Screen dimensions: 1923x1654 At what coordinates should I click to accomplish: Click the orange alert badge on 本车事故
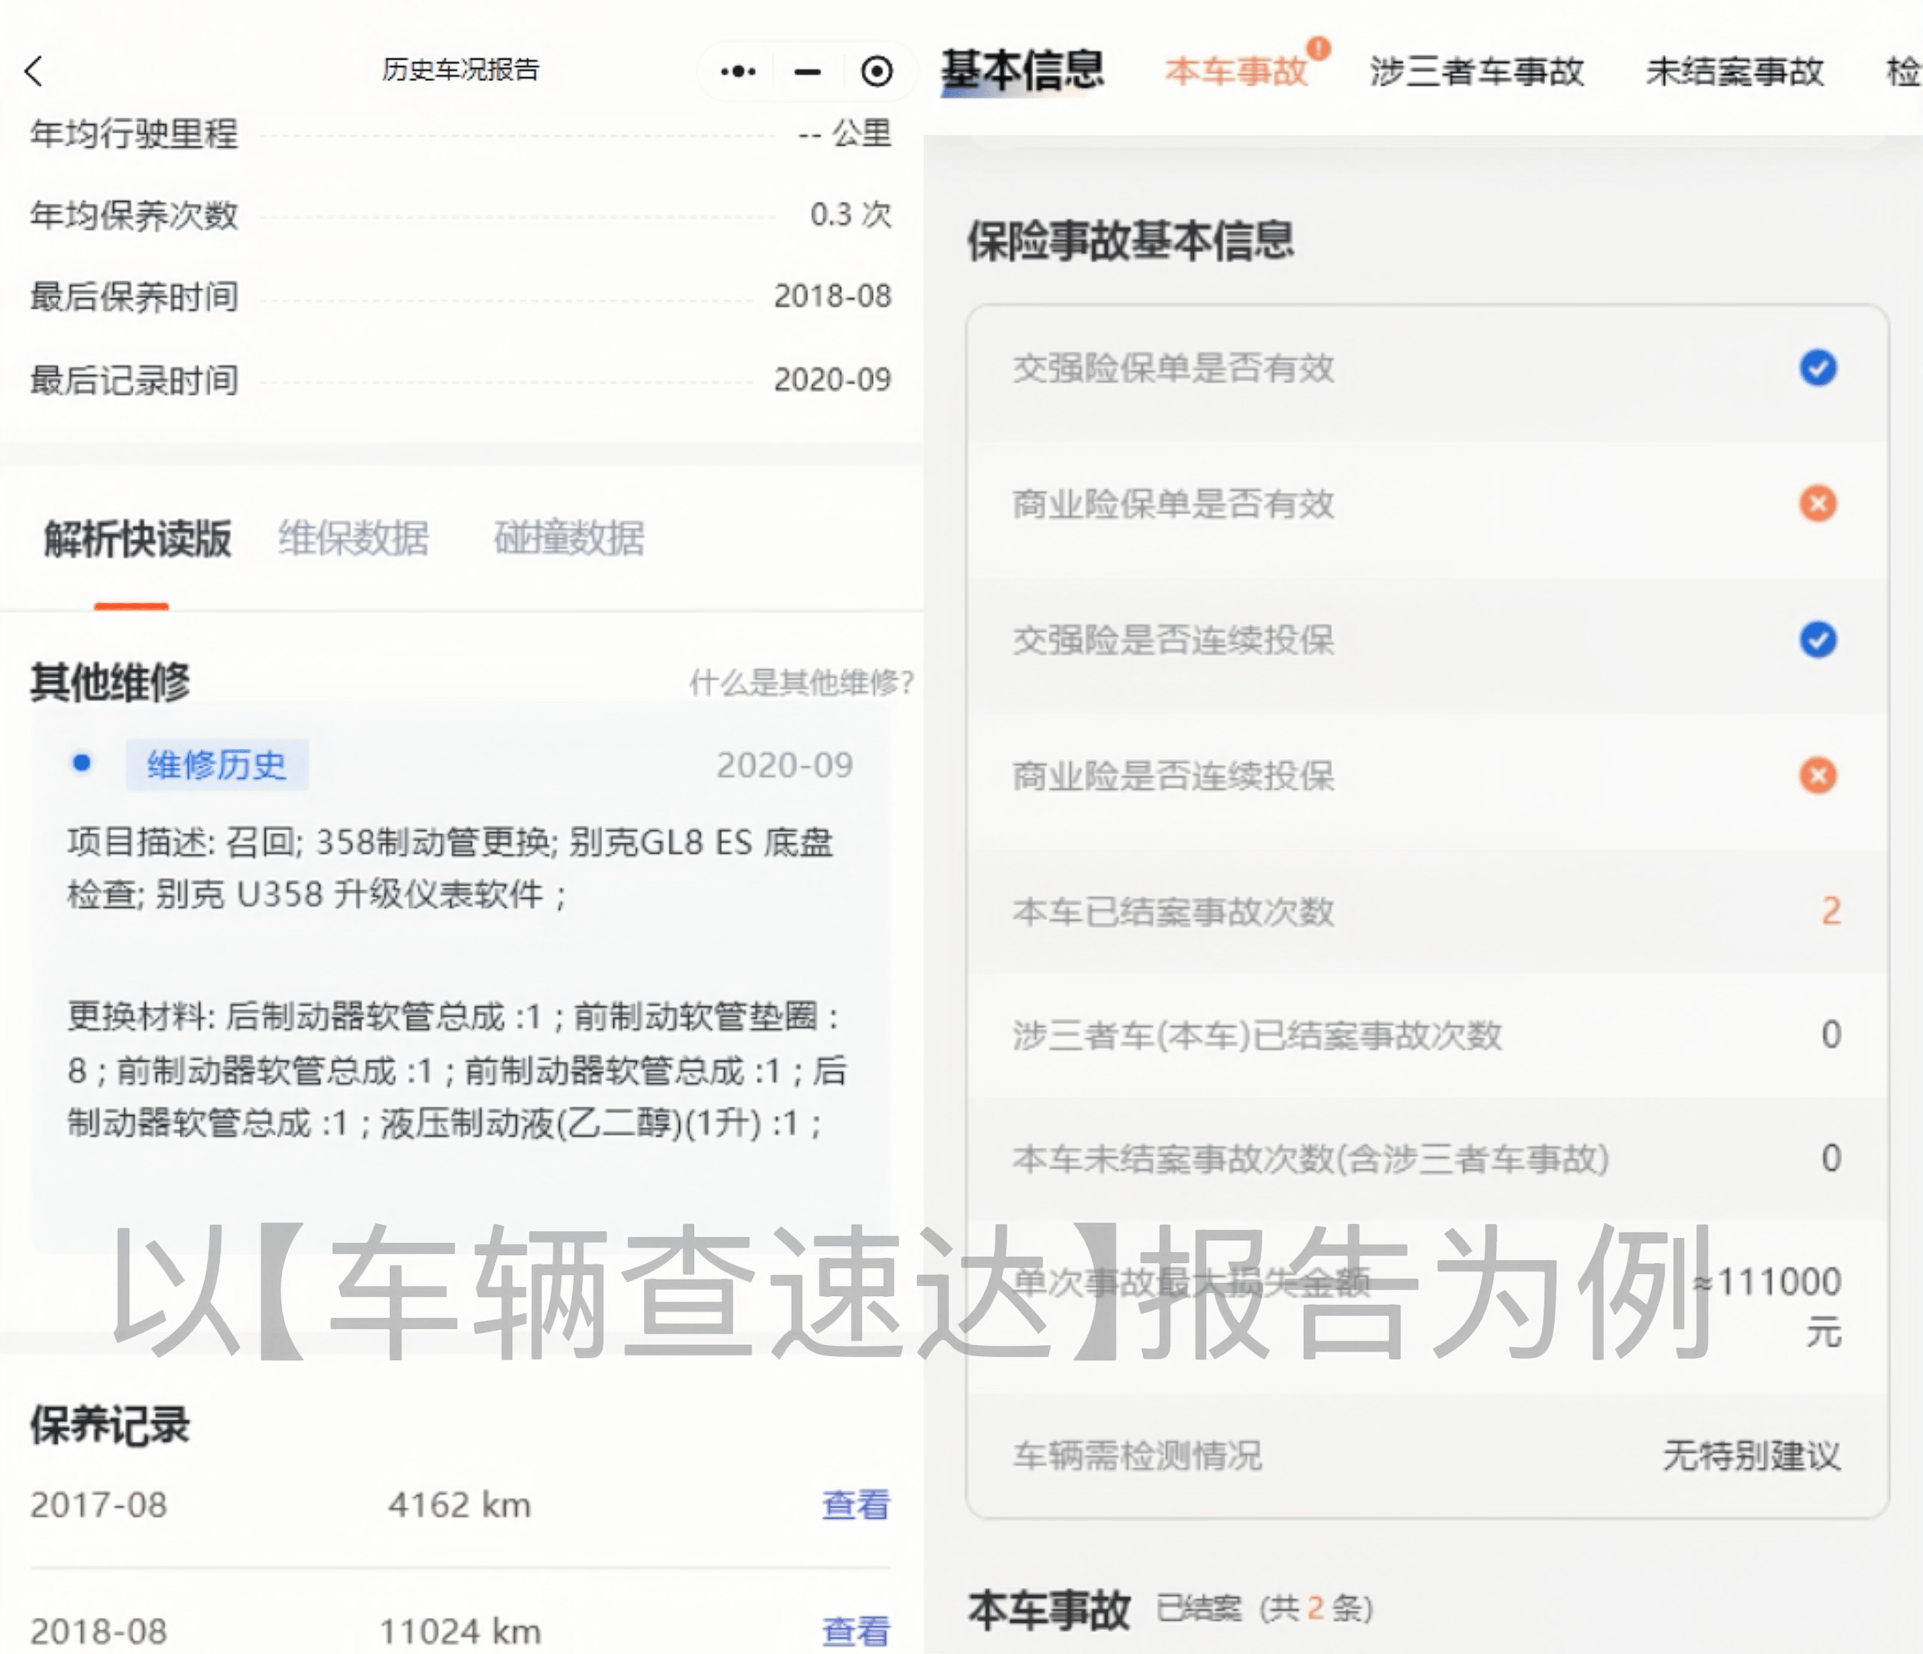pyautogui.click(x=1318, y=48)
